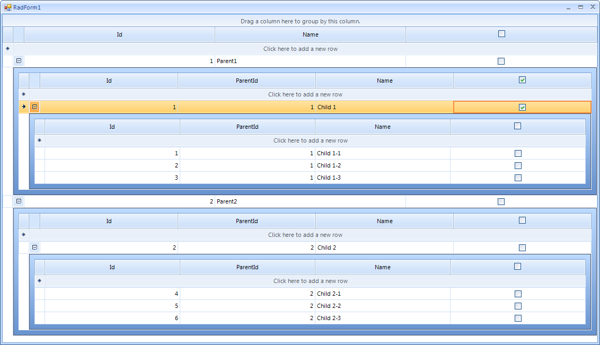Check the Parent1 row checkbox
This screenshot has width=600, height=345.
pyautogui.click(x=501, y=61)
